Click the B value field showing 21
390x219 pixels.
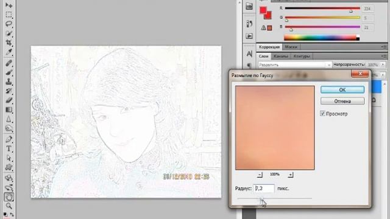(368, 27)
